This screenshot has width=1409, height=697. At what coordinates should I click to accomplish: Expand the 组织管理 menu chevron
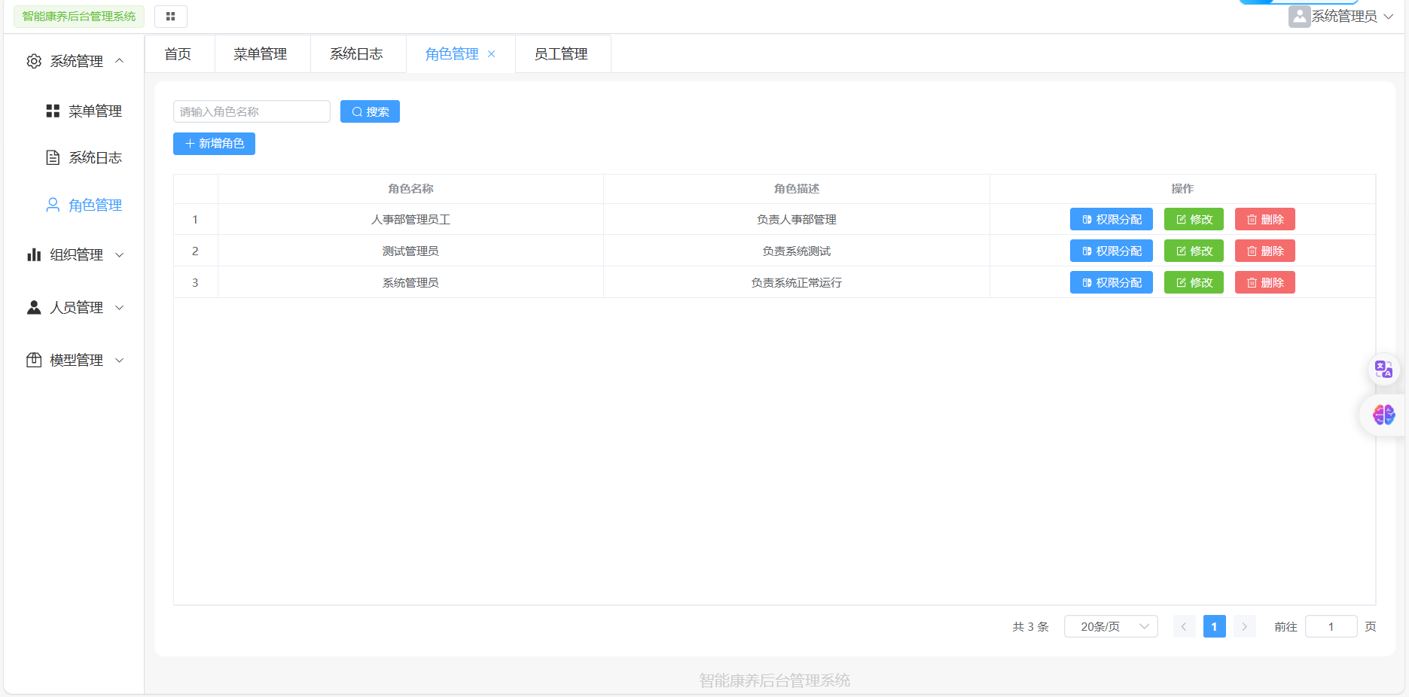click(x=119, y=255)
